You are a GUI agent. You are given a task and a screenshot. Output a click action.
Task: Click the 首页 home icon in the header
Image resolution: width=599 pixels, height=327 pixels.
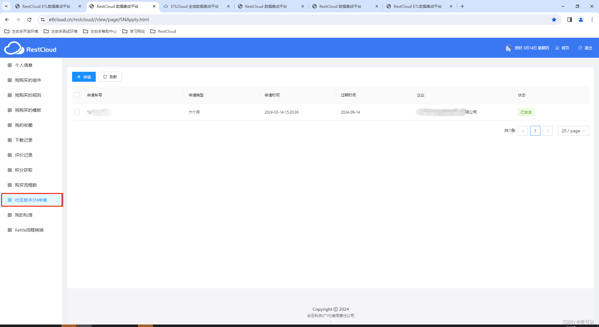(558, 48)
